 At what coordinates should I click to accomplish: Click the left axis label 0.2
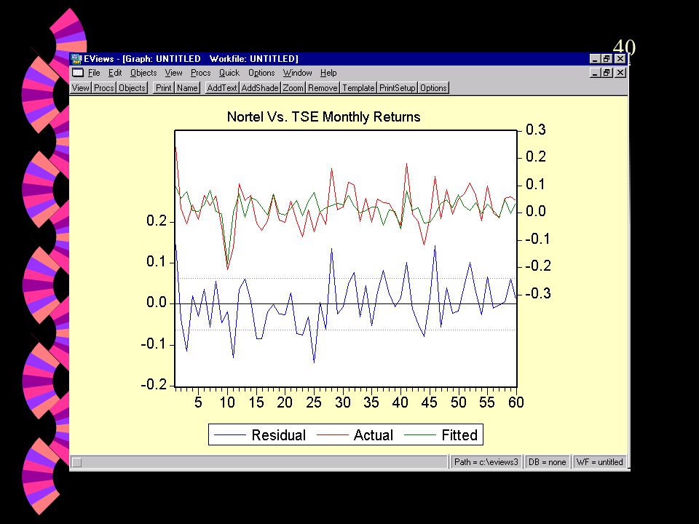pos(157,221)
